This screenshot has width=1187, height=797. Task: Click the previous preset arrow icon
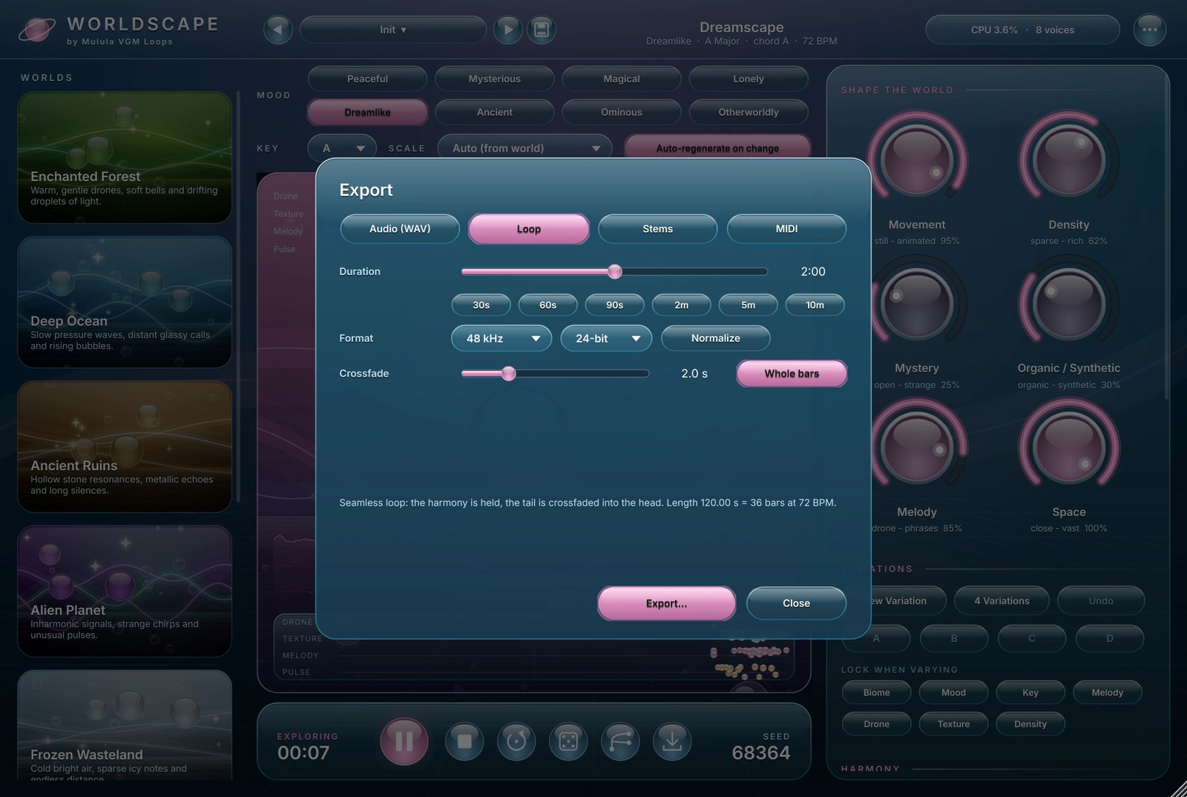(x=277, y=30)
